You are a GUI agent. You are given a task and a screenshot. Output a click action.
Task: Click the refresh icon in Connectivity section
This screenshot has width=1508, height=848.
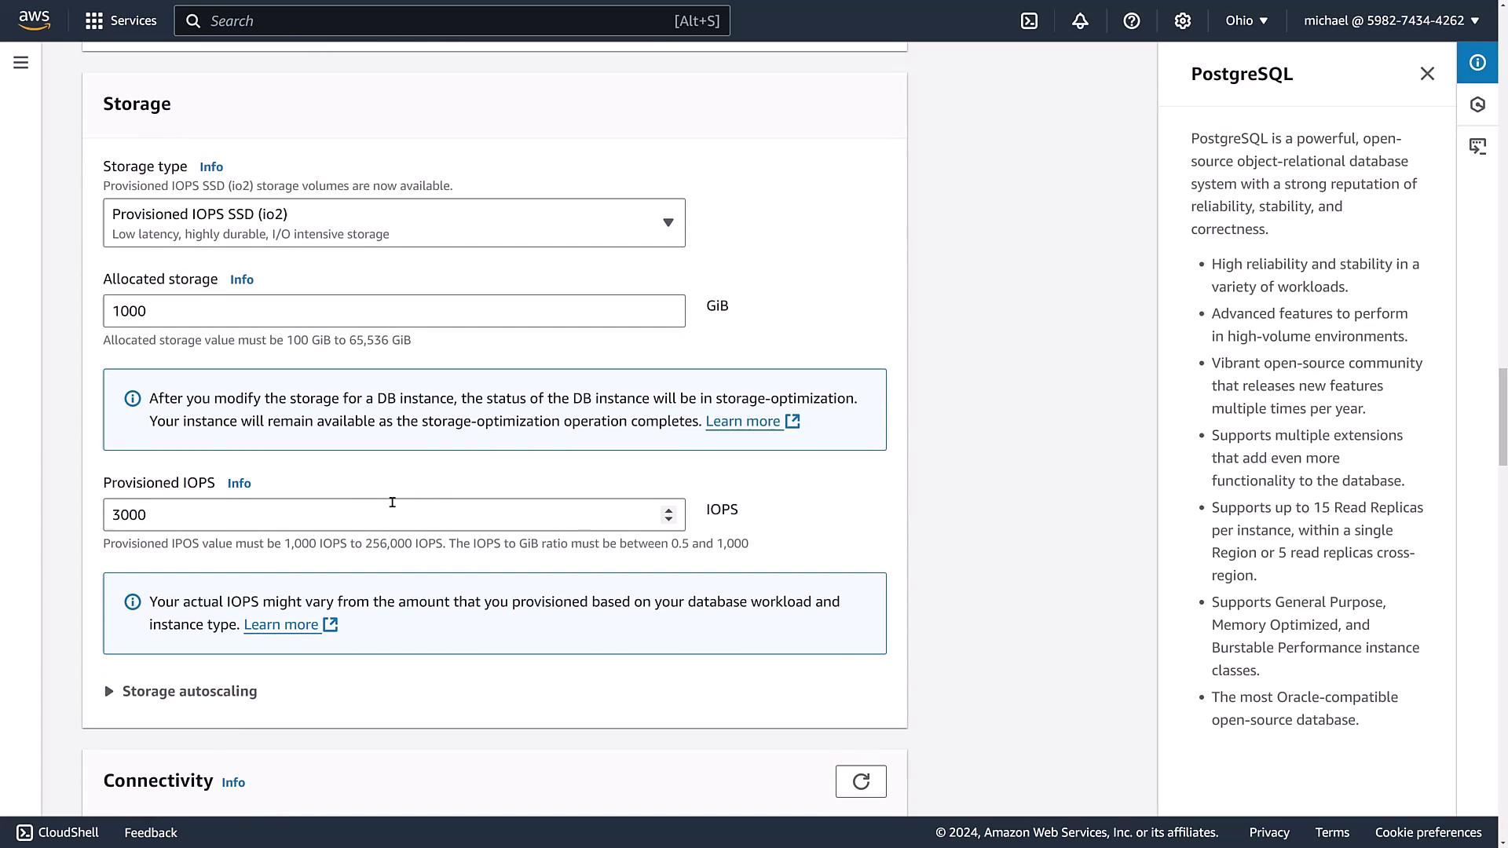(x=861, y=781)
